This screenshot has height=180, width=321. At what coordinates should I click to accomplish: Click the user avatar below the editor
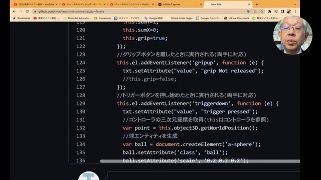tap(89, 176)
